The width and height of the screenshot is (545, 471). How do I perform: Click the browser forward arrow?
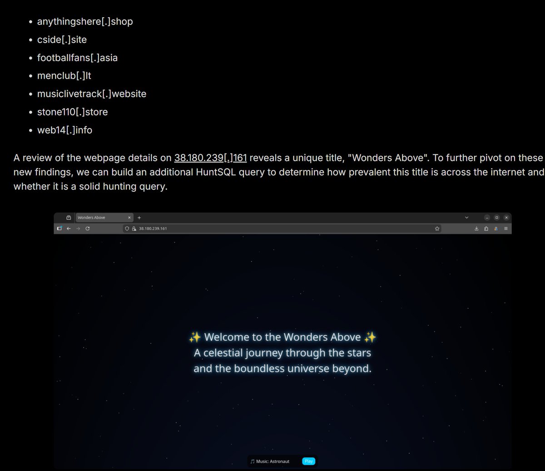[78, 229]
